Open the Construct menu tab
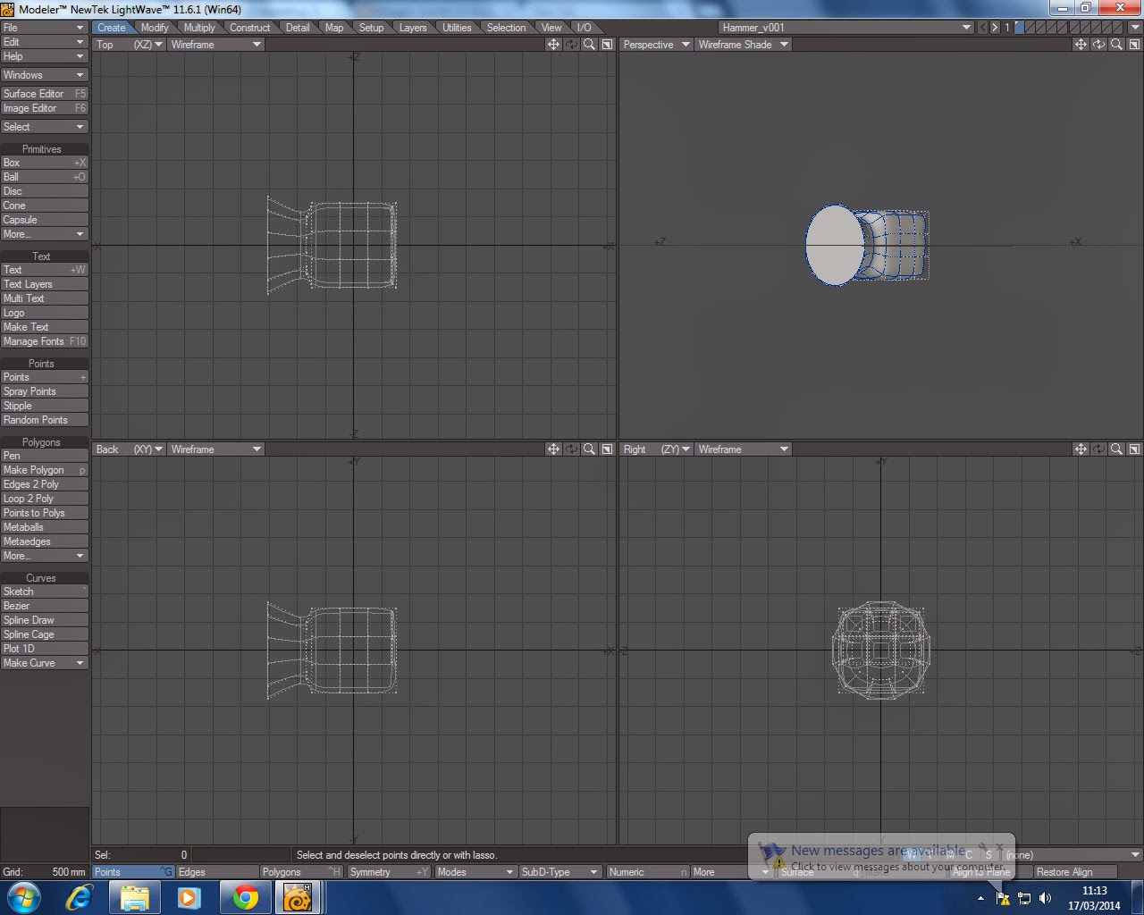Image resolution: width=1144 pixels, height=915 pixels. pyautogui.click(x=250, y=28)
